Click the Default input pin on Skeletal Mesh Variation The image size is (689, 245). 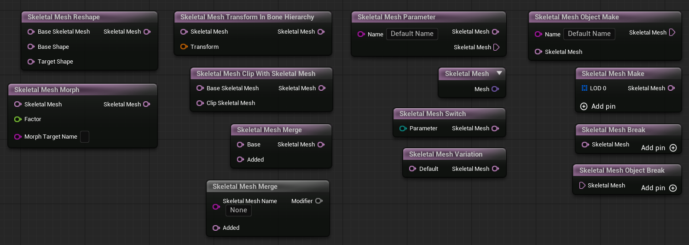tap(412, 169)
